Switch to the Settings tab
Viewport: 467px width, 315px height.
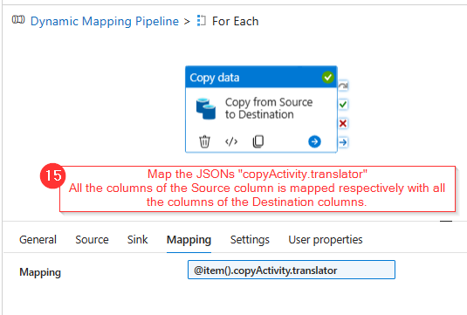pyautogui.click(x=250, y=240)
